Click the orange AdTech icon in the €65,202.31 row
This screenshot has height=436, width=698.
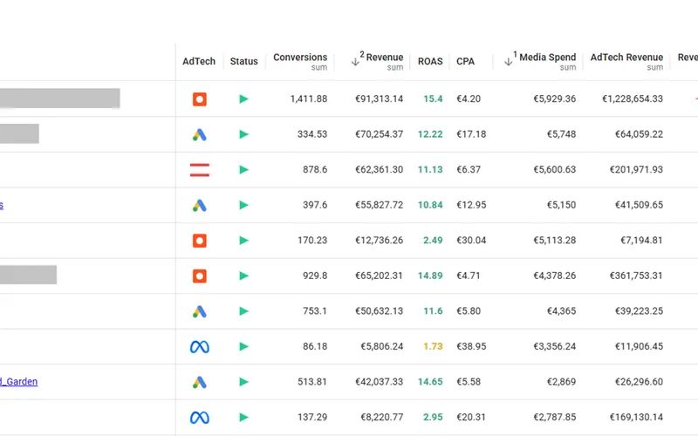tap(200, 276)
